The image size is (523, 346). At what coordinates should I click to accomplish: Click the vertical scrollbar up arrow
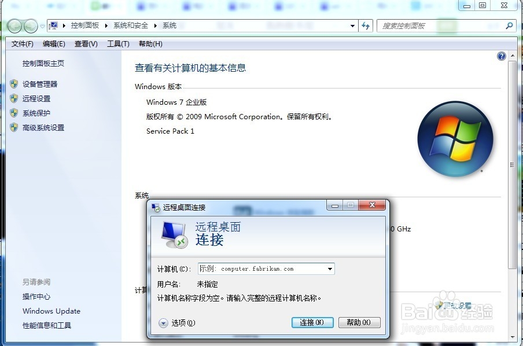point(513,56)
